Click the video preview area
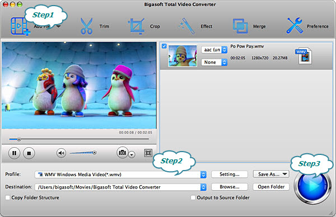336x217 pixels. coord(79,86)
